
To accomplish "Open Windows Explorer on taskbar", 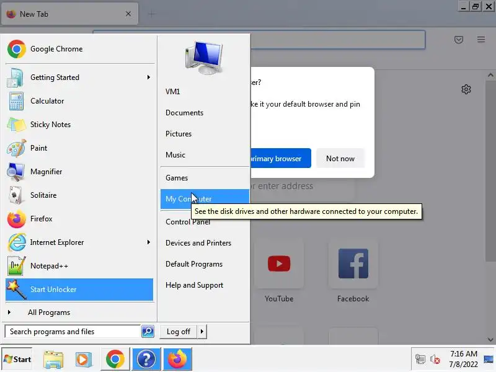I will (53, 360).
